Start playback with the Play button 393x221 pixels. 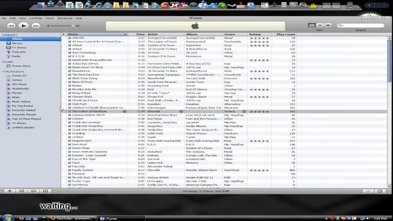[23, 26]
